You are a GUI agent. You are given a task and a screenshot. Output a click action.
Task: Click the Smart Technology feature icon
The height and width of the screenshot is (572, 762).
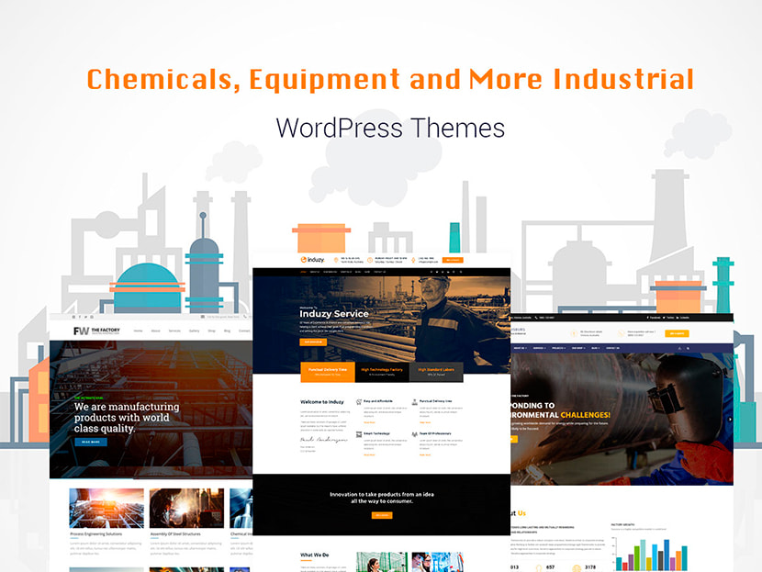[359, 434]
